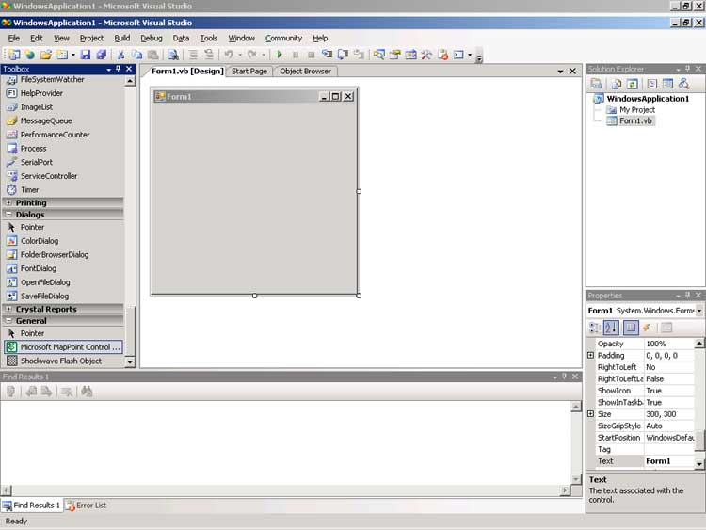Select the Find Results 1 tab
The height and width of the screenshot is (530, 706).
pyautogui.click(x=31, y=506)
